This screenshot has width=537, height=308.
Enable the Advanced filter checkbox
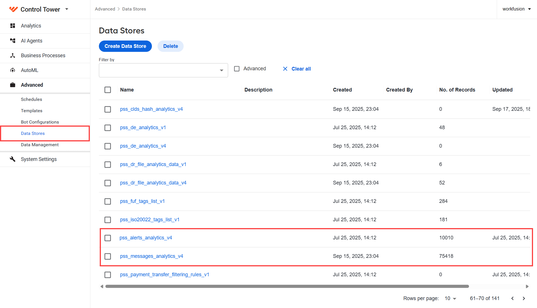237,69
